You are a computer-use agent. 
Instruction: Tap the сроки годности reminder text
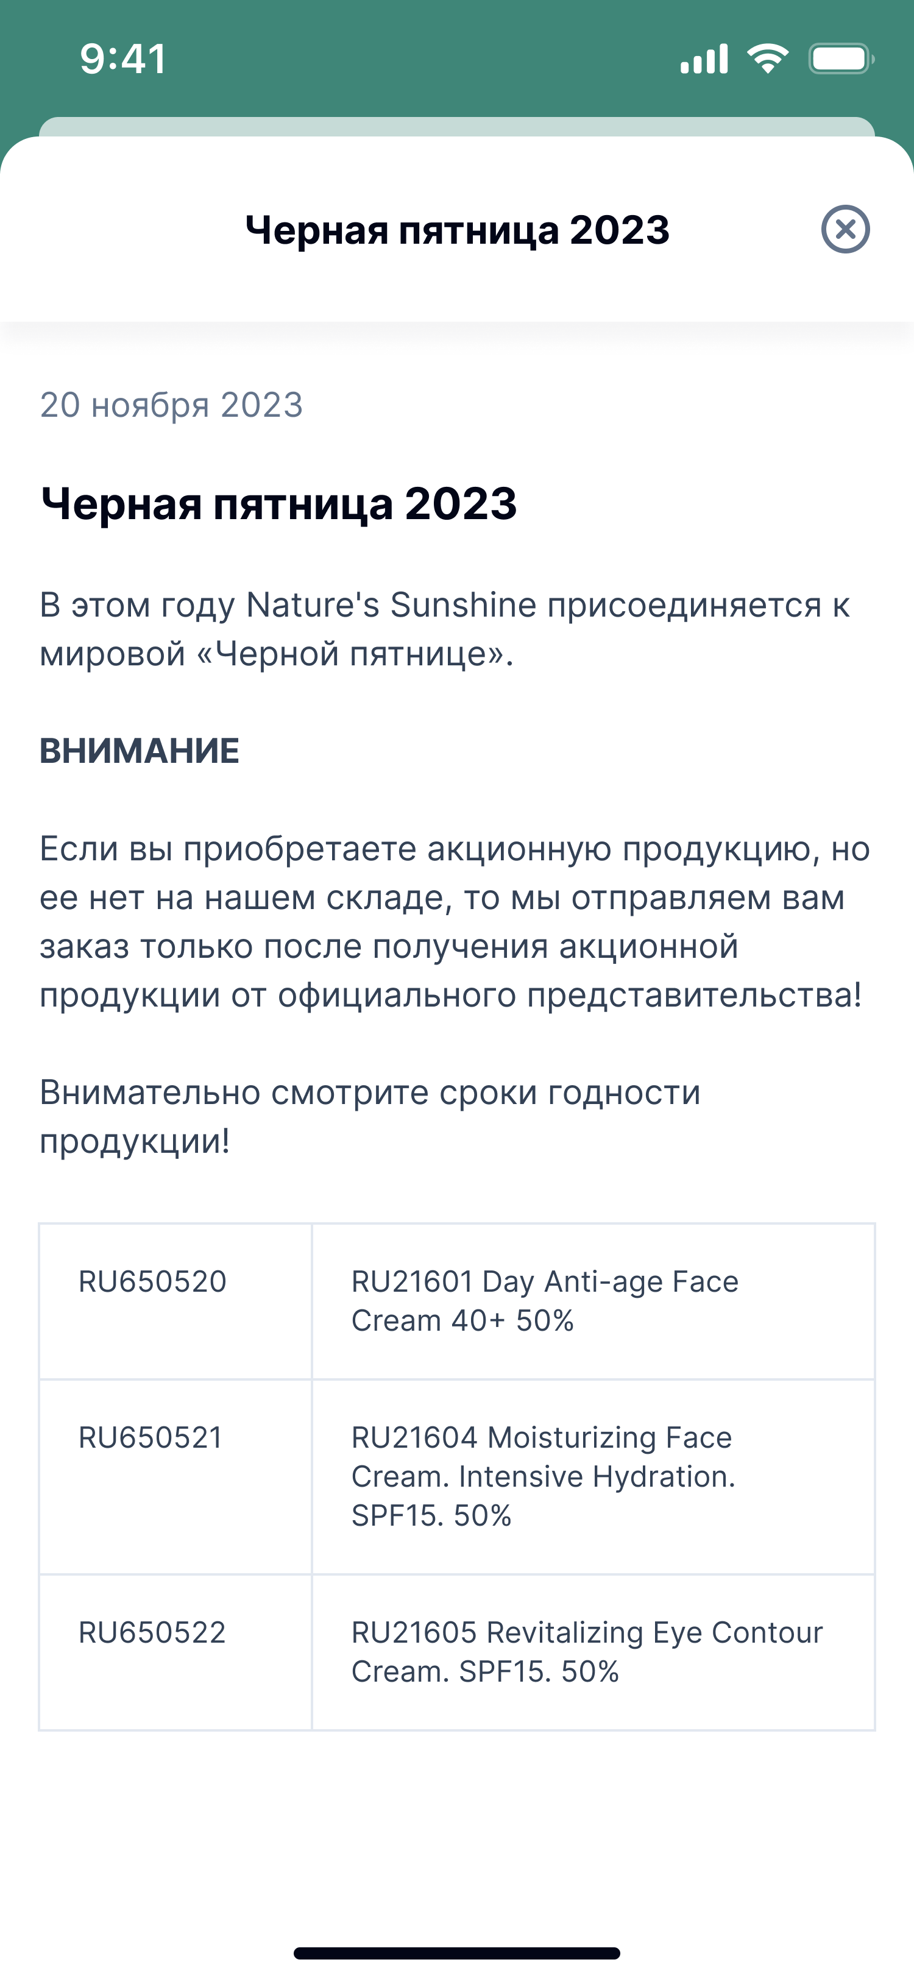[x=370, y=1116]
